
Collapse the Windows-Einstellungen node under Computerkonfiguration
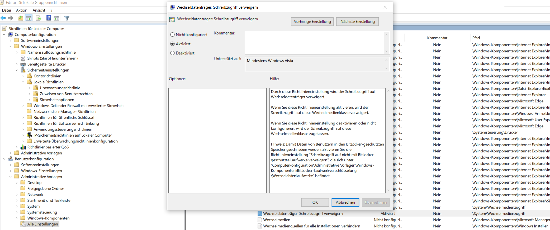[11, 46]
